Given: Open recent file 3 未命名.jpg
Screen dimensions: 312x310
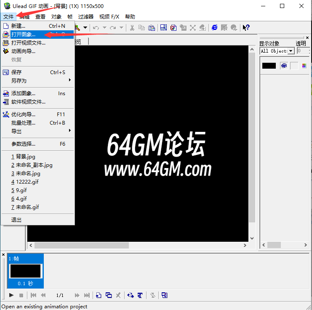Looking at the screenshot, I should 37,174.
